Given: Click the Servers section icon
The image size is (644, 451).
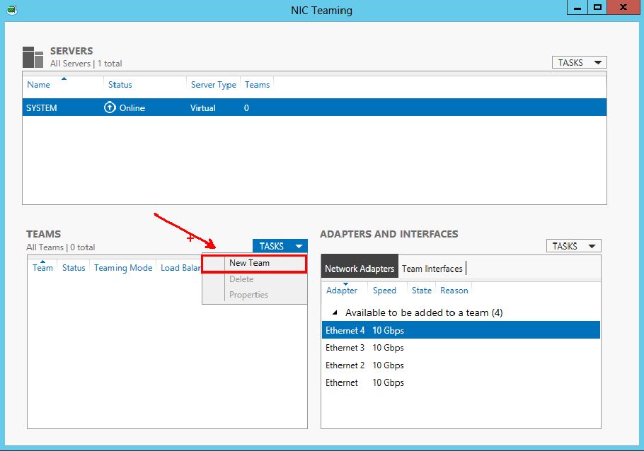Looking at the screenshot, I should click(33, 57).
